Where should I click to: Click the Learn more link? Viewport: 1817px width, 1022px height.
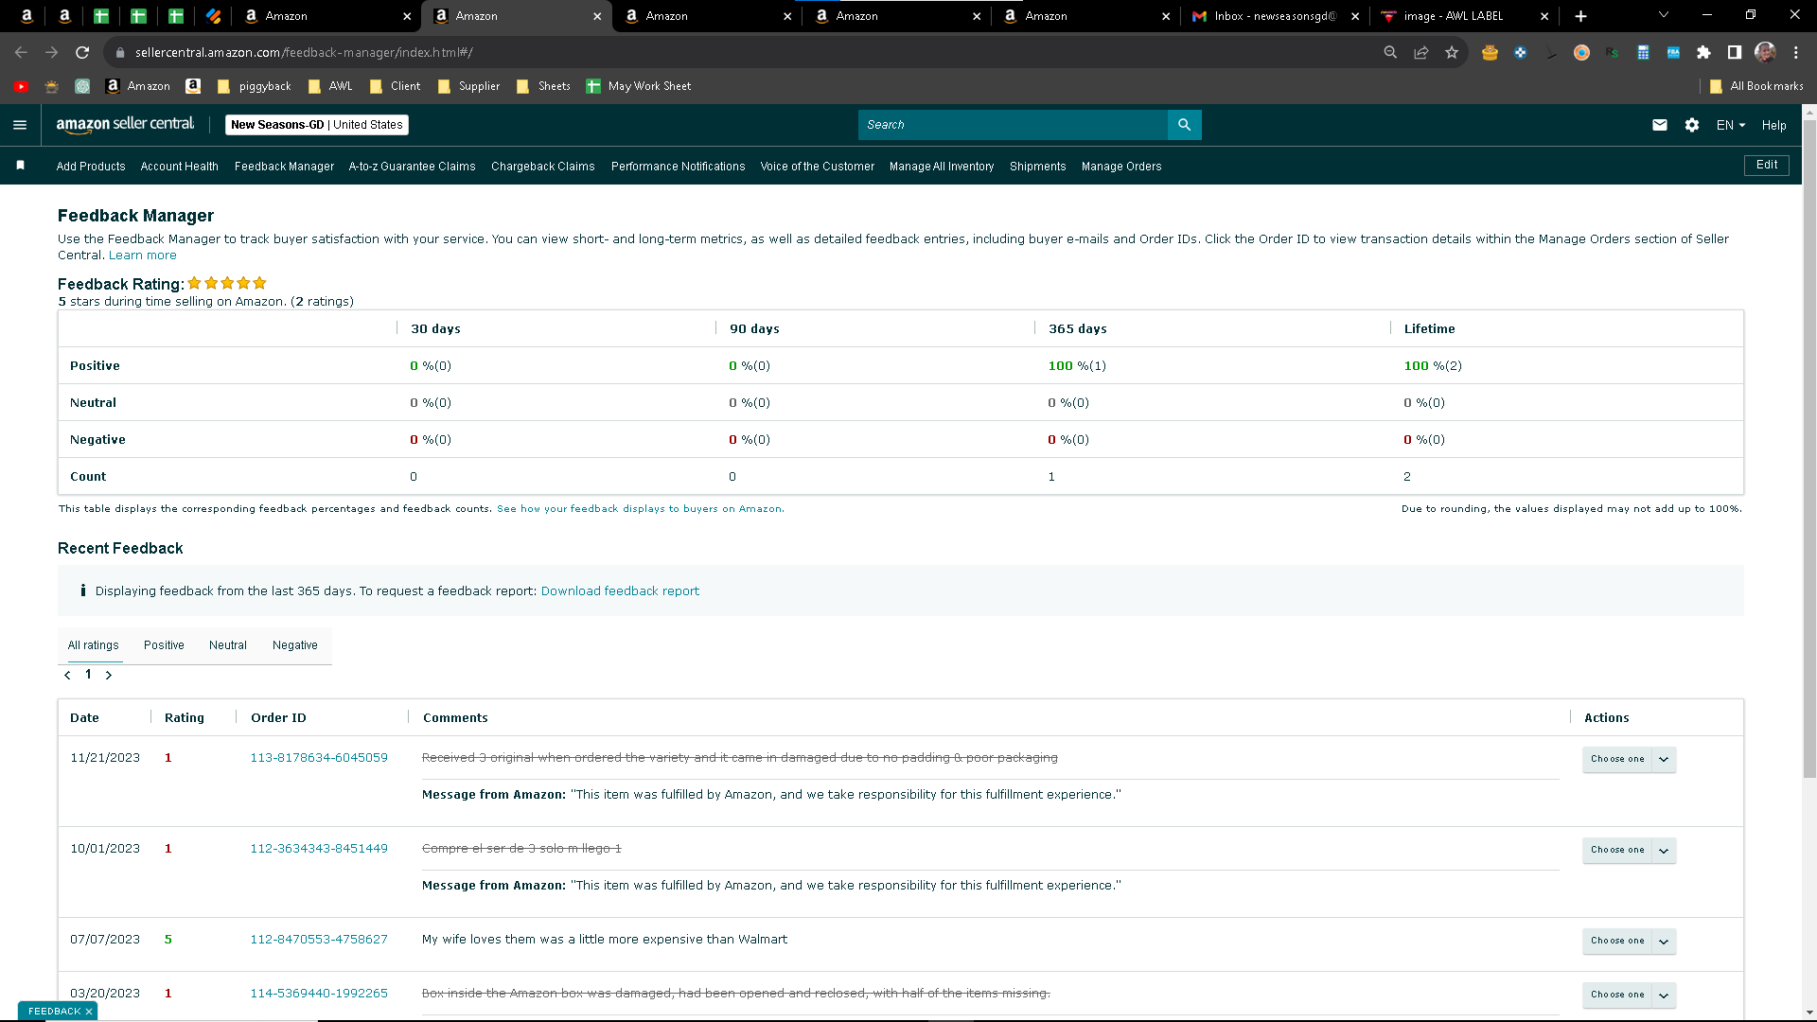coord(143,255)
